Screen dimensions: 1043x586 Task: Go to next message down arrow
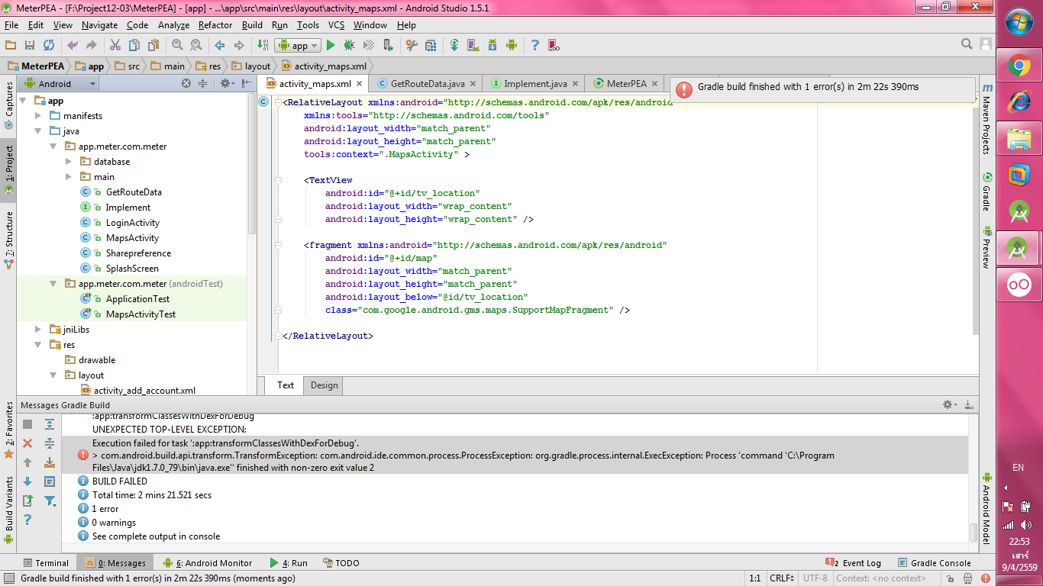(27, 481)
